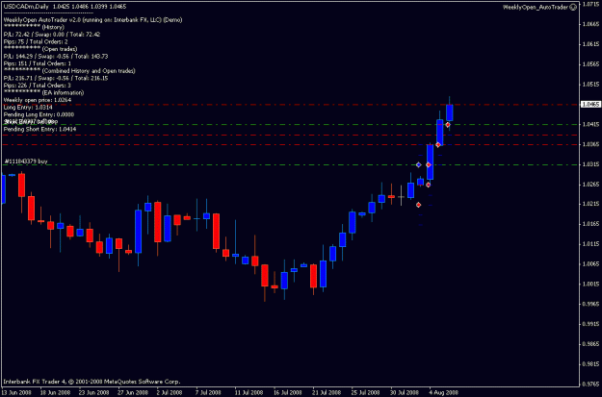Click the 11 Jul 2008 date label
This screenshot has width=602, height=397.
point(249,393)
